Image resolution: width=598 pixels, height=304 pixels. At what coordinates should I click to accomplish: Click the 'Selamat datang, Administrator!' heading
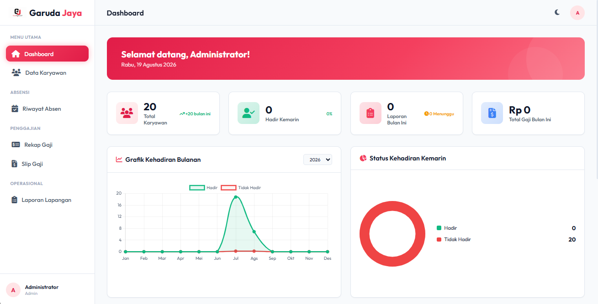pyautogui.click(x=185, y=55)
